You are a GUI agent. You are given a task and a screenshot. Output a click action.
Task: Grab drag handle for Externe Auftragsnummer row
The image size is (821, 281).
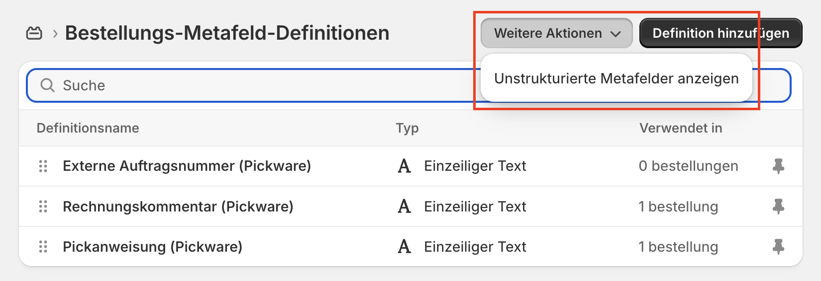[43, 166]
